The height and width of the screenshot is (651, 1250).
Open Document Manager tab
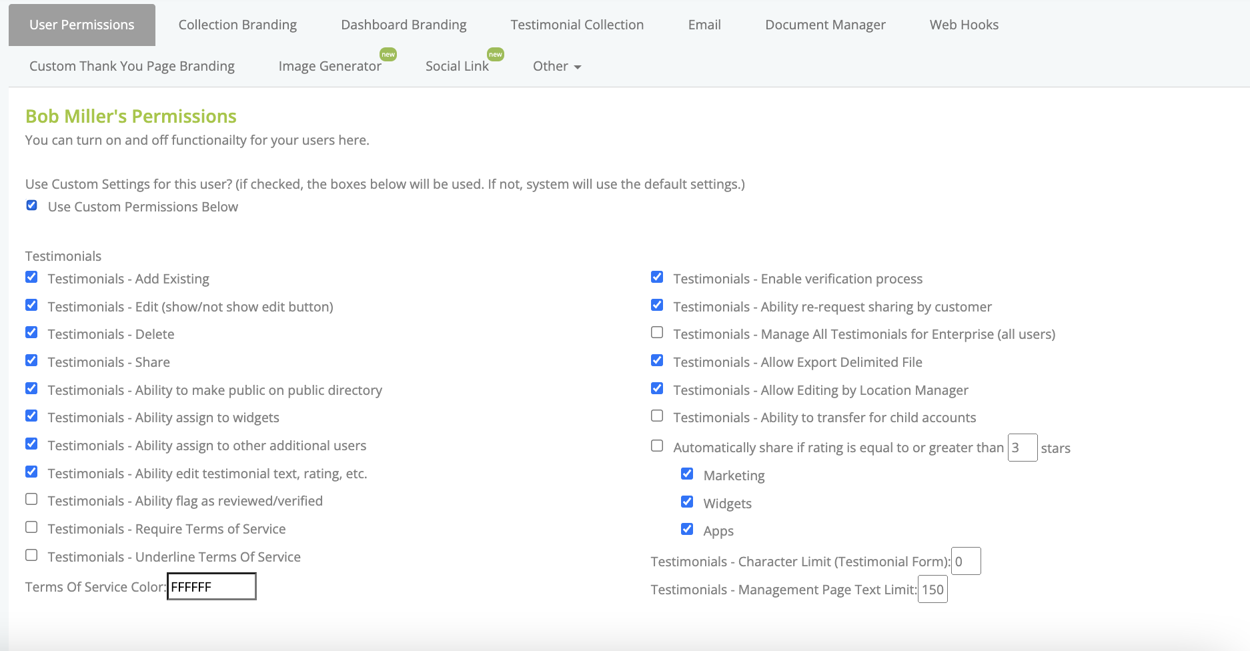(x=825, y=25)
